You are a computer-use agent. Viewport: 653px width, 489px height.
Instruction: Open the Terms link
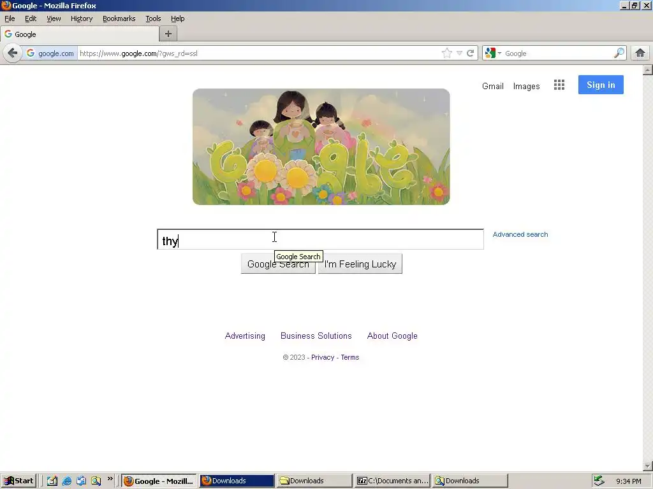click(350, 358)
